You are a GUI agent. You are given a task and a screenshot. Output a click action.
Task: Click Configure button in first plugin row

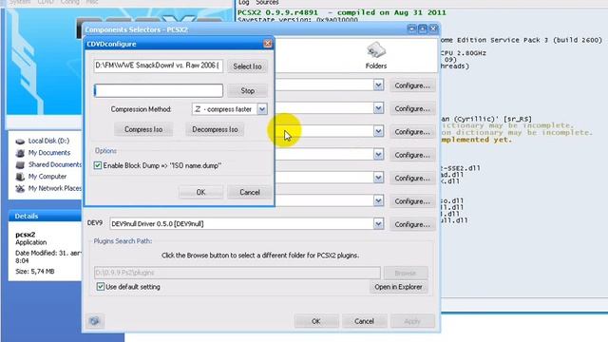[412, 85]
